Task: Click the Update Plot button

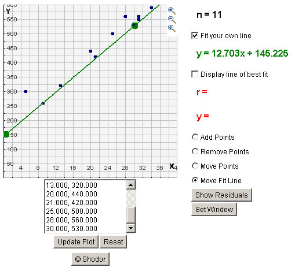Action: 76,241
